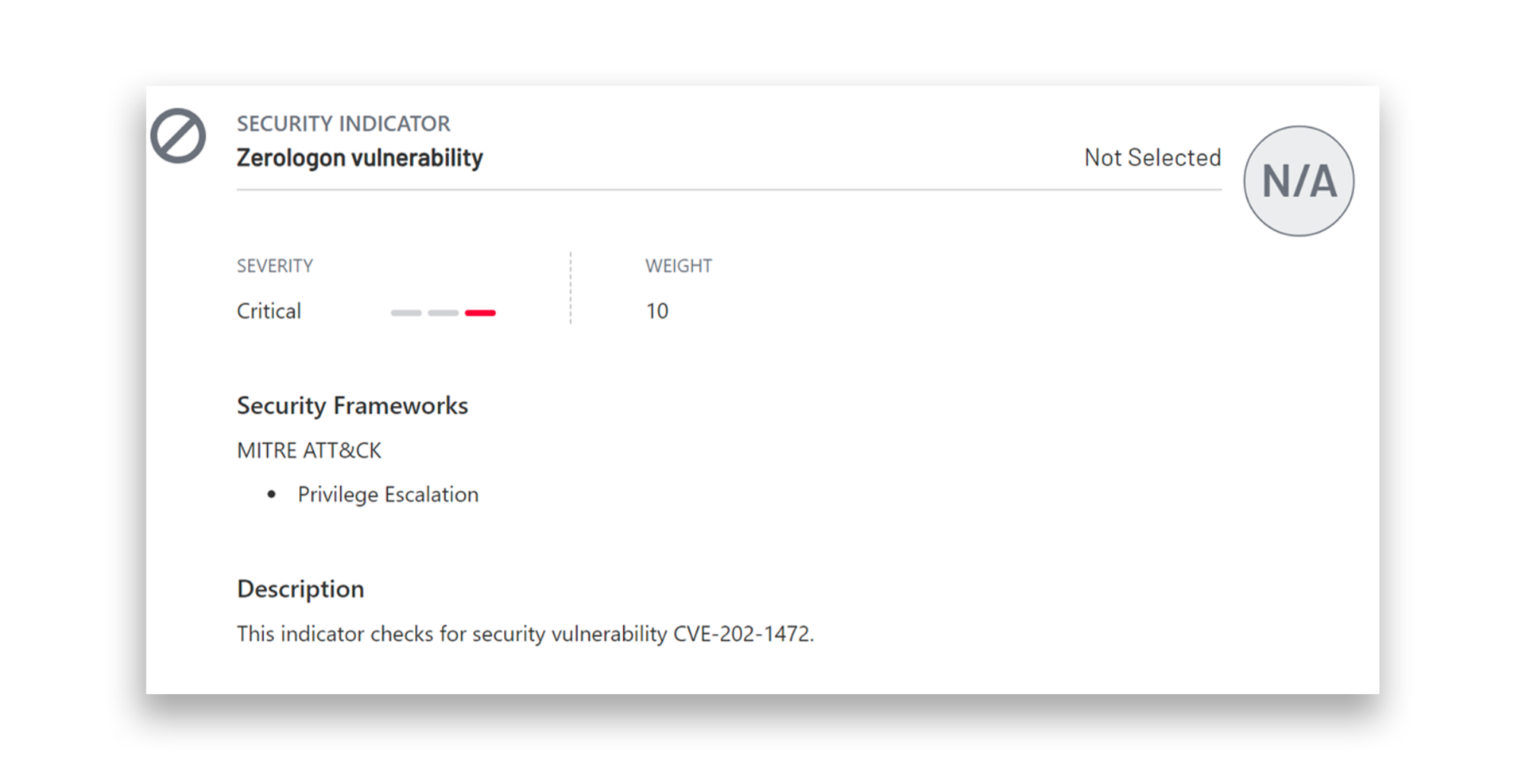Click the Weight value showing 10
Screen dimensions: 1526x780
658,311
